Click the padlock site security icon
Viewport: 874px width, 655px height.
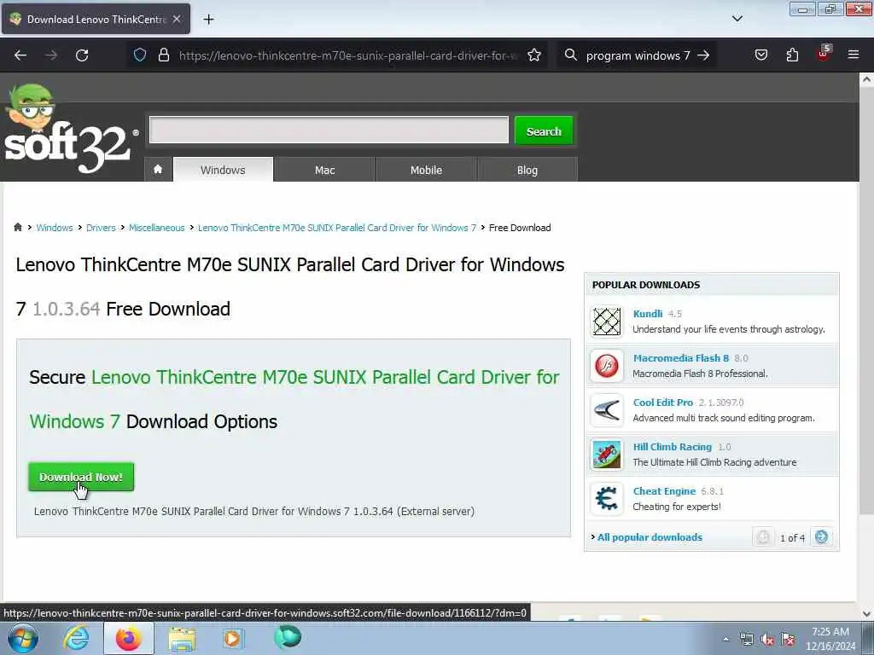163,55
